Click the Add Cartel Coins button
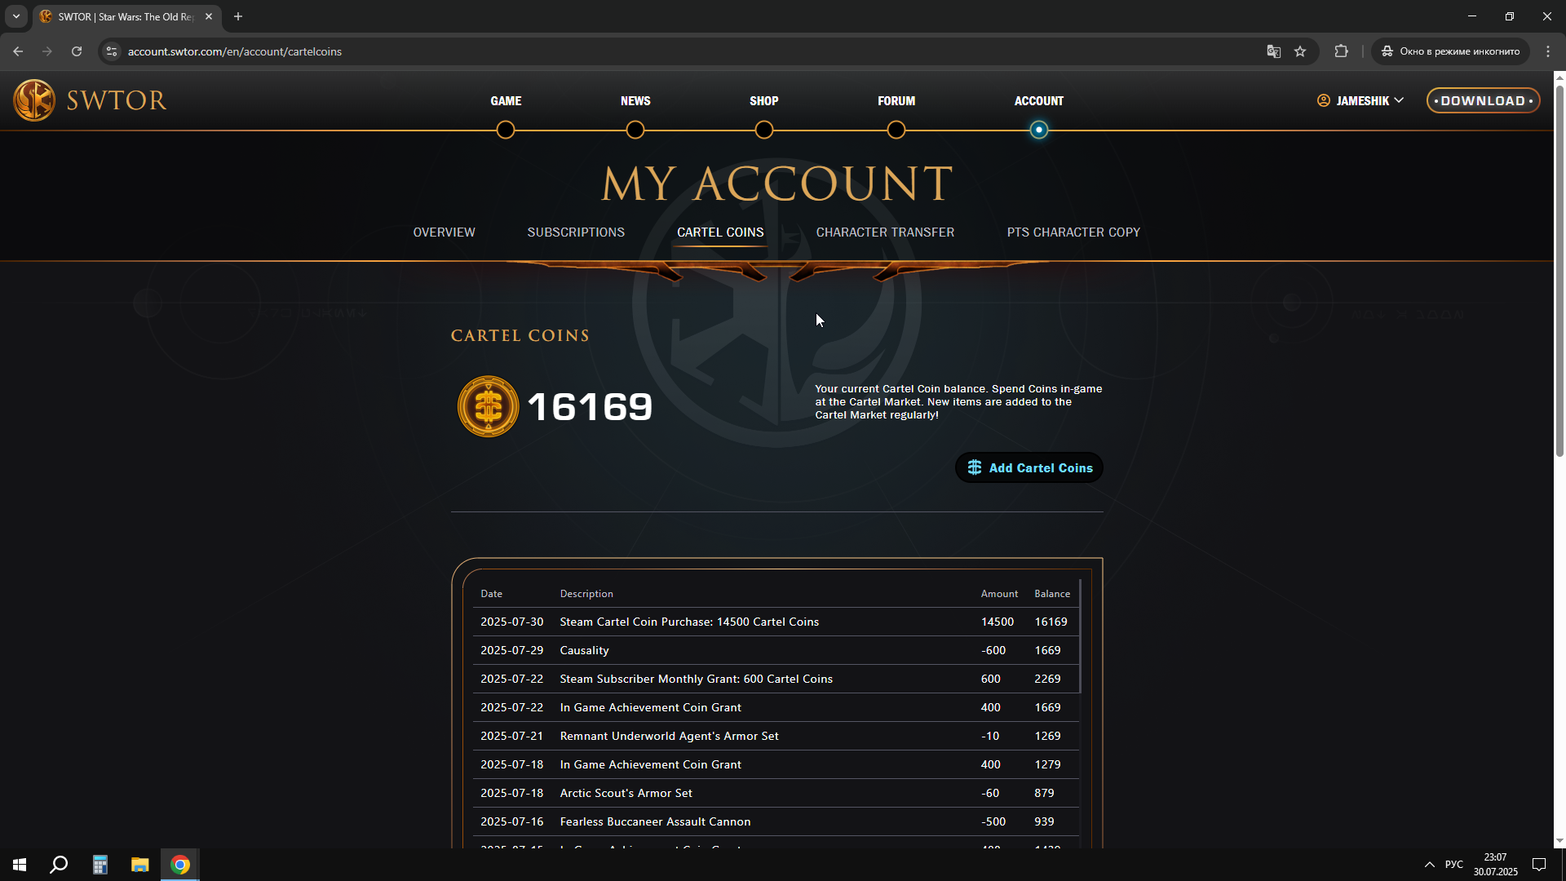This screenshot has height=881, width=1566. pyautogui.click(x=1029, y=467)
